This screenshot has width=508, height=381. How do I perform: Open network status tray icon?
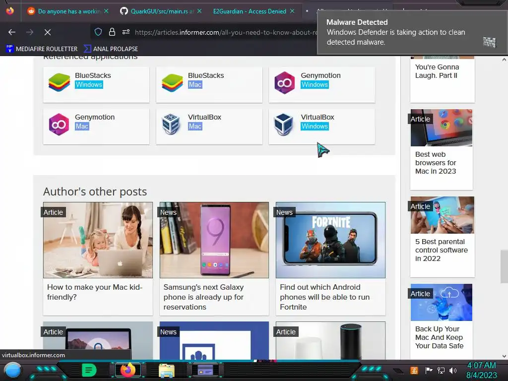point(441,370)
